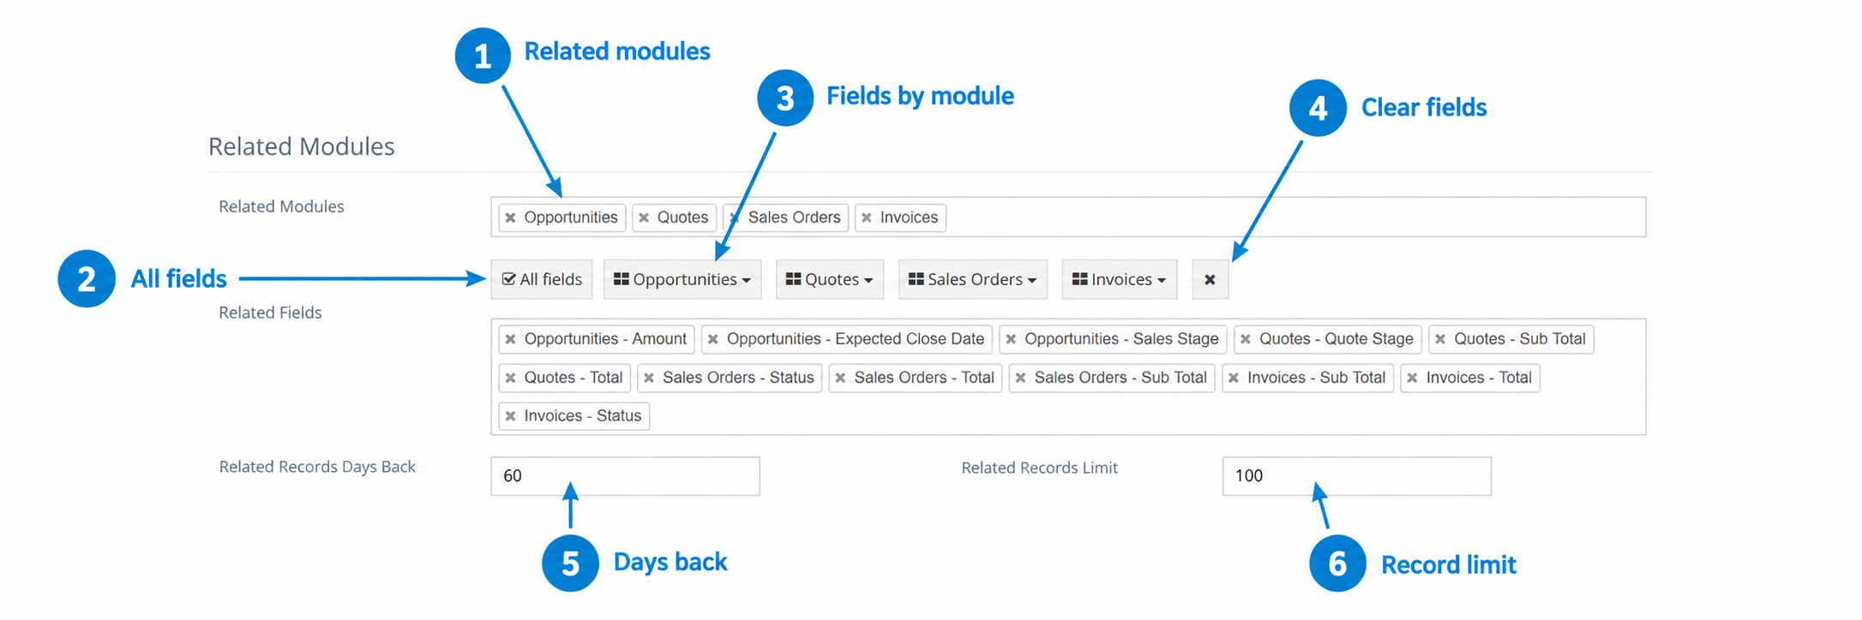Image resolution: width=1862 pixels, height=620 pixels.
Task: Click the clear fields X button
Action: [1210, 279]
